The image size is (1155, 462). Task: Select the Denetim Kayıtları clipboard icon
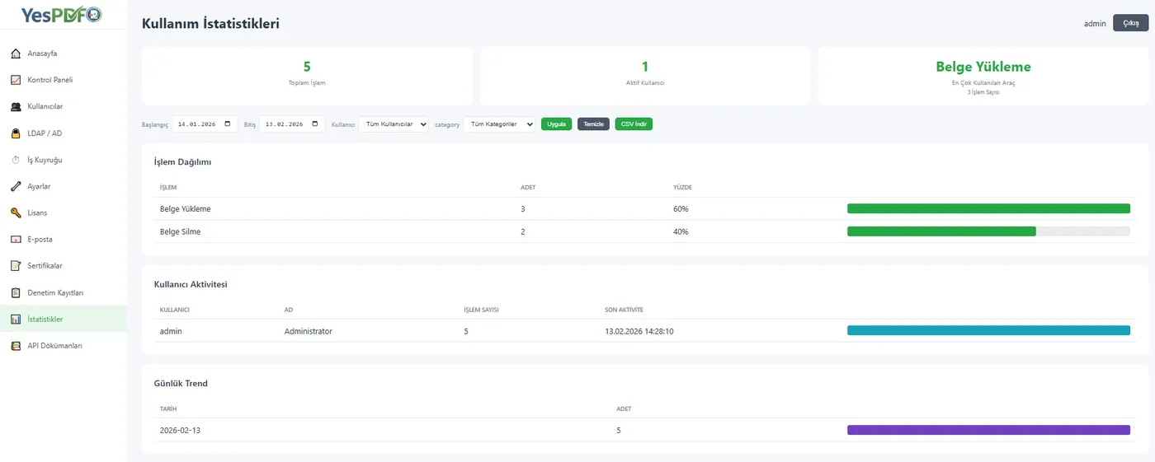pyautogui.click(x=16, y=292)
